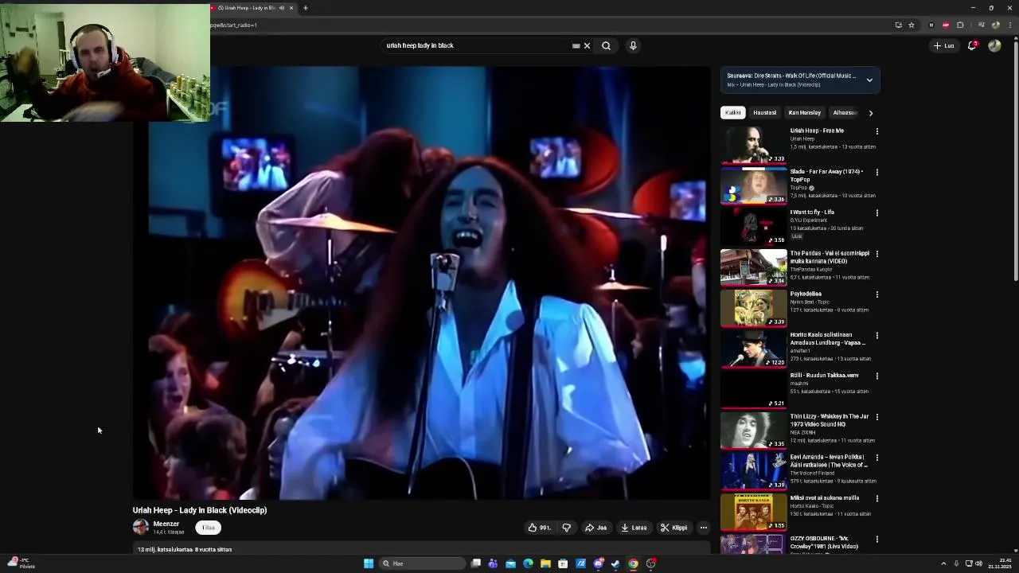This screenshot has width=1019, height=573.
Task: Click the Lady in Black video player
Action: coord(422,283)
